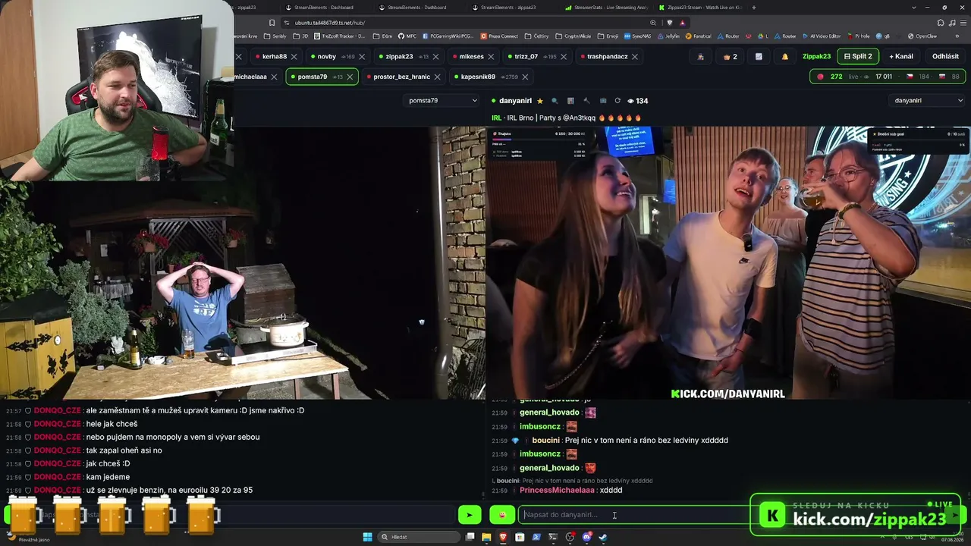
Task: Open Discord from taskbar
Action: 586,537
